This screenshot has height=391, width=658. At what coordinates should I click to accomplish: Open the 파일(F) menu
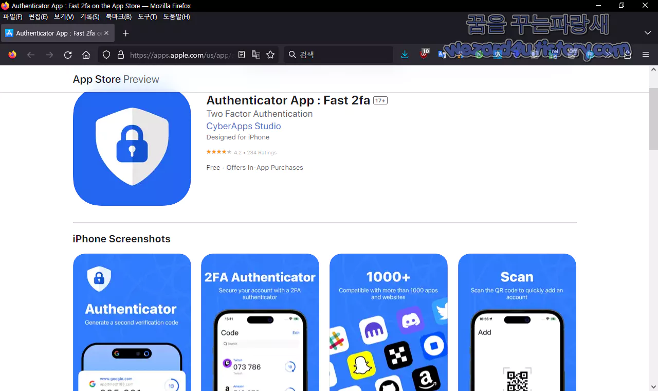[x=13, y=16]
